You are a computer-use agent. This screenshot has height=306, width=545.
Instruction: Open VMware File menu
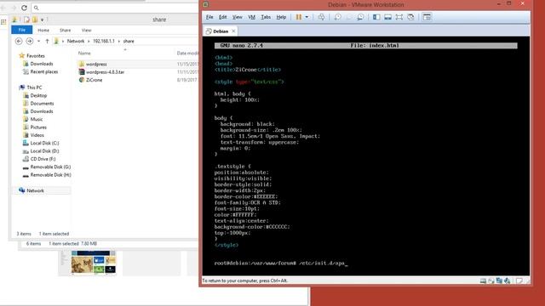[x=209, y=17]
